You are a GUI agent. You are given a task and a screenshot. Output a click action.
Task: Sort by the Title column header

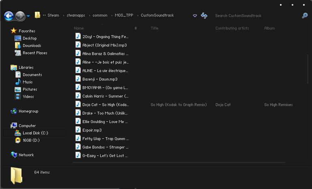155,28
